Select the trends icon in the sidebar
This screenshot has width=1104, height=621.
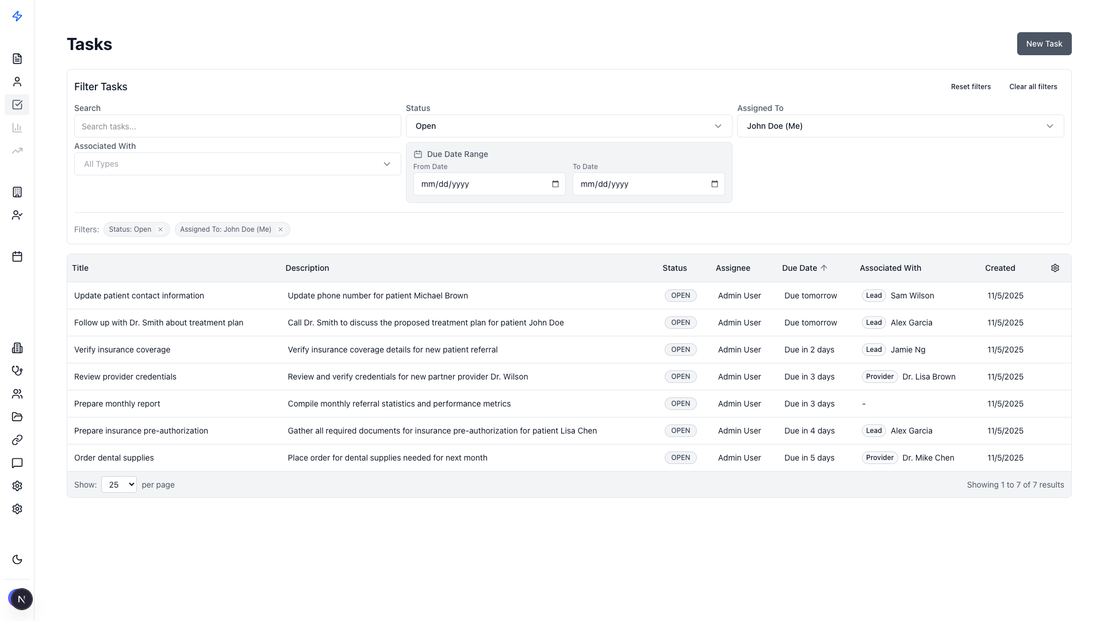17,151
